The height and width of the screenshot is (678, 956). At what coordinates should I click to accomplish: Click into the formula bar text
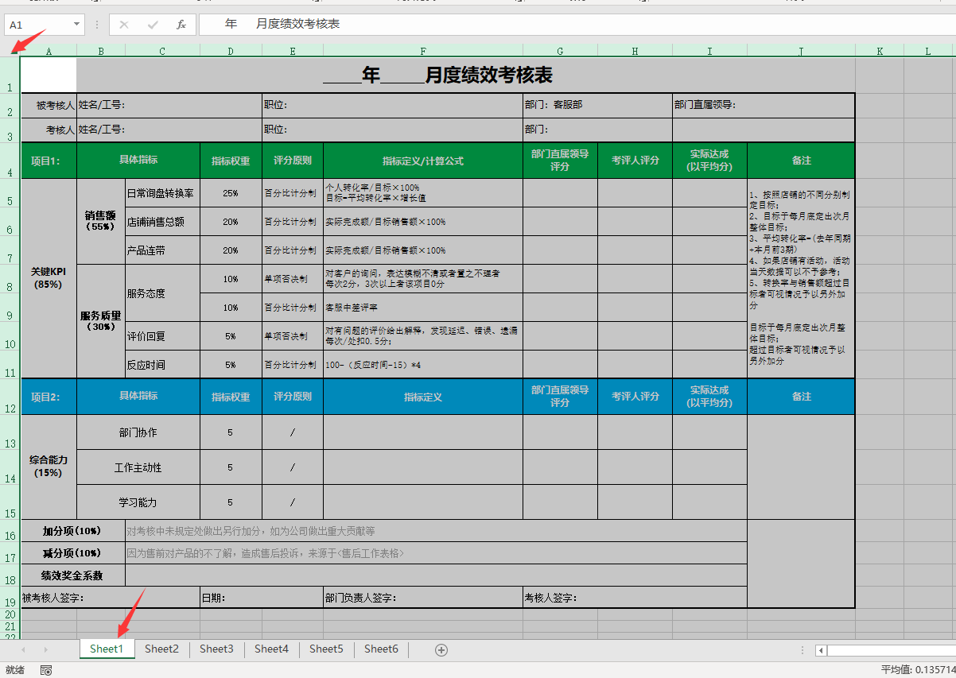point(577,25)
